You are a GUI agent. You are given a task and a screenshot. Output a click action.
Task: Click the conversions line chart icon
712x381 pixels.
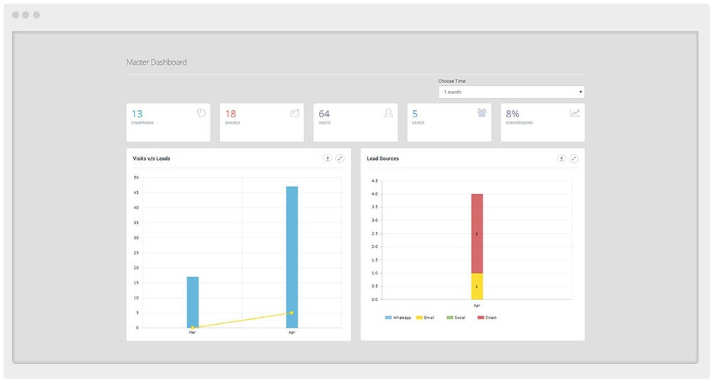[575, 112]
